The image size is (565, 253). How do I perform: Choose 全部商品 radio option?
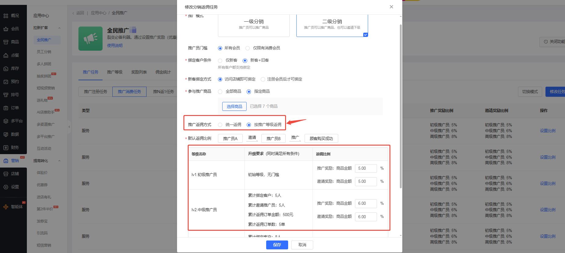(220, 92)
